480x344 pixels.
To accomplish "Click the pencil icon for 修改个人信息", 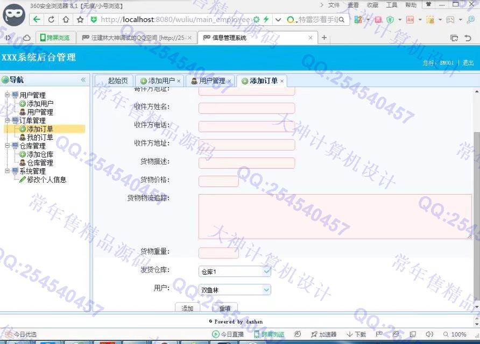I will point(23,180).
